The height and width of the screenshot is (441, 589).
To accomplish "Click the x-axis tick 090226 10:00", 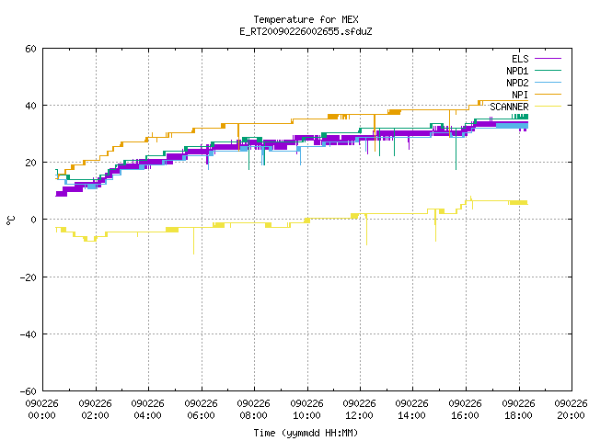I will [x=307, y=410].
